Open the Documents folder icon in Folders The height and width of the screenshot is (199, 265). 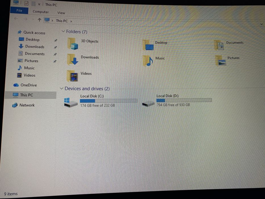pos(219,45)
